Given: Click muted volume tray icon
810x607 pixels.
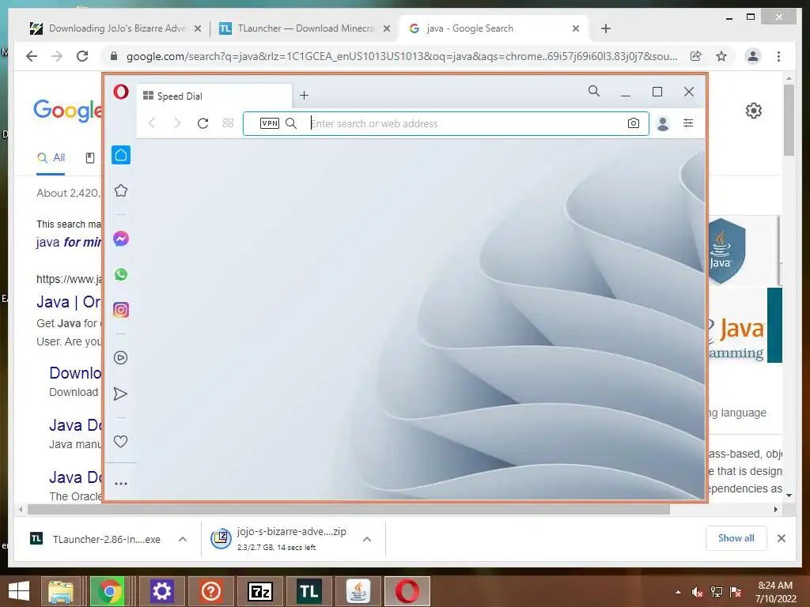Looking at the screenshot, I should coord(698,592).
